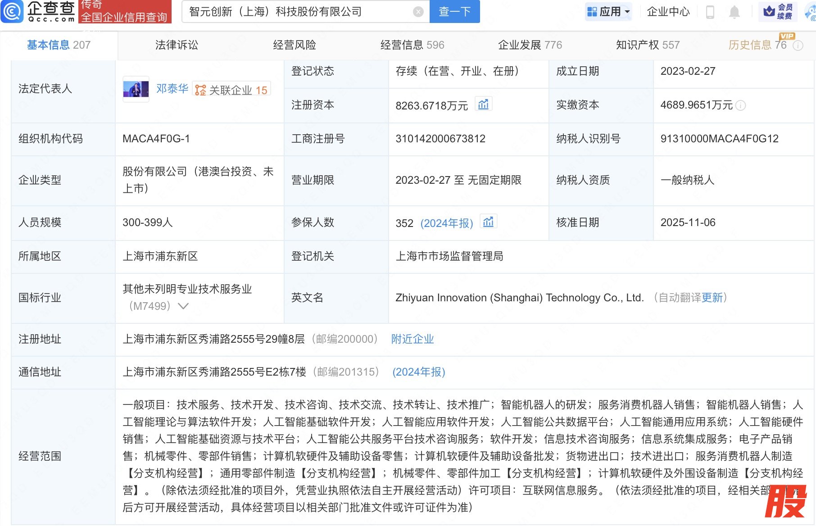Click the 实缴资本 info icon

(x=740, y=105)
